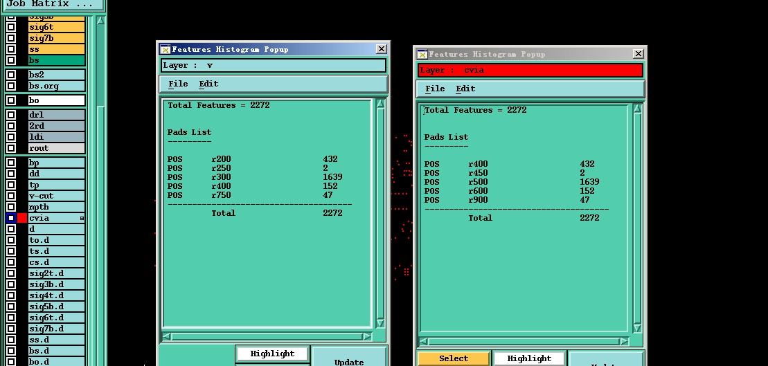768x366 pixels.
Task: Select the sig4t.d layer
Action: click(x=57, y=295)
